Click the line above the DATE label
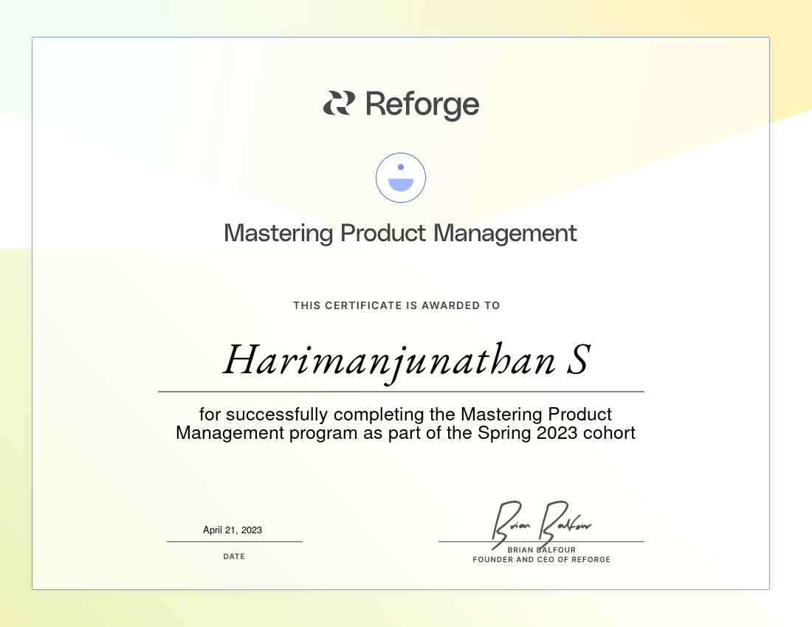812x627 pixels. coord(234,541)
